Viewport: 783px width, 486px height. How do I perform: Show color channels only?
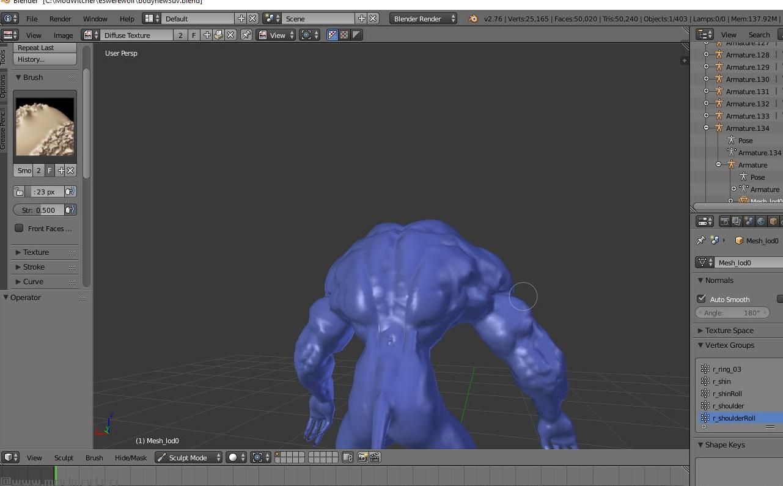coord(344,35)
